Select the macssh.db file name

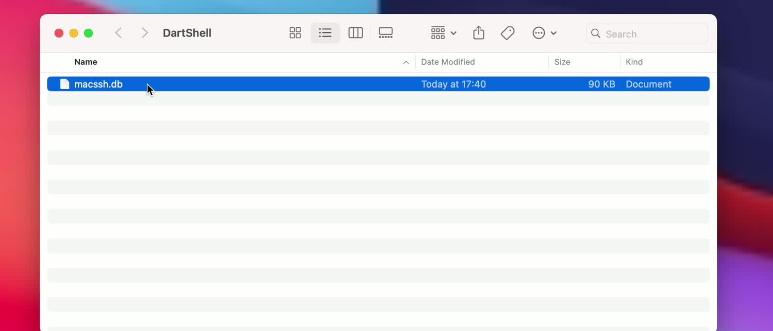click(x=98, y=84)
